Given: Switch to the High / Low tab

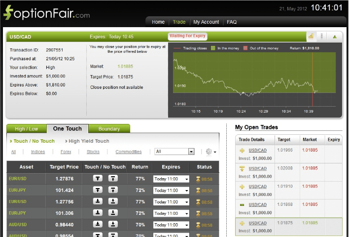Looking at the screenshot, I should tap(27, 129).
